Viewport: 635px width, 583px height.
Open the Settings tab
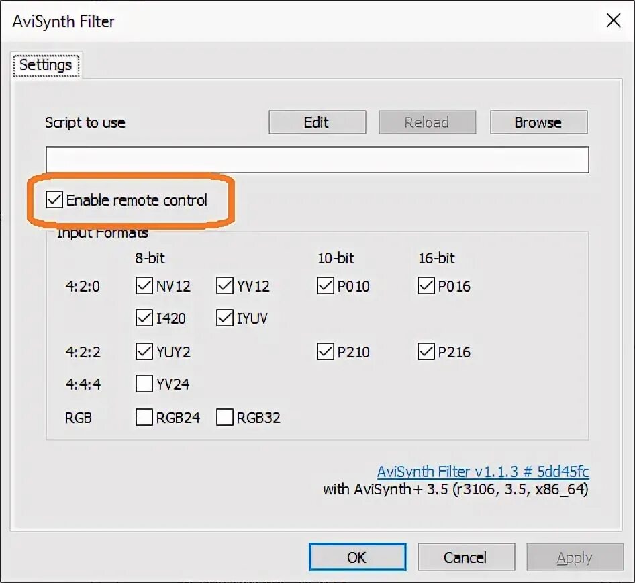(46, 65)
